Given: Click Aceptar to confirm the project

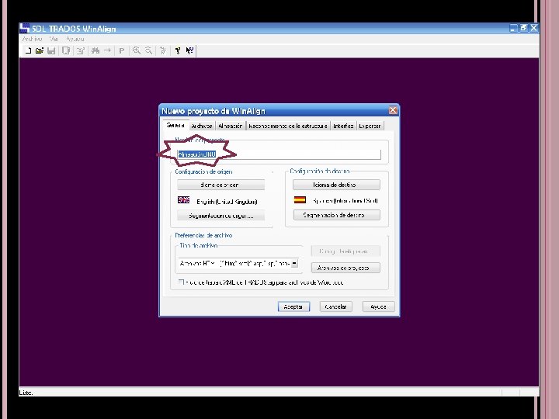Looking at the screenshot, I should pos(293,306).
